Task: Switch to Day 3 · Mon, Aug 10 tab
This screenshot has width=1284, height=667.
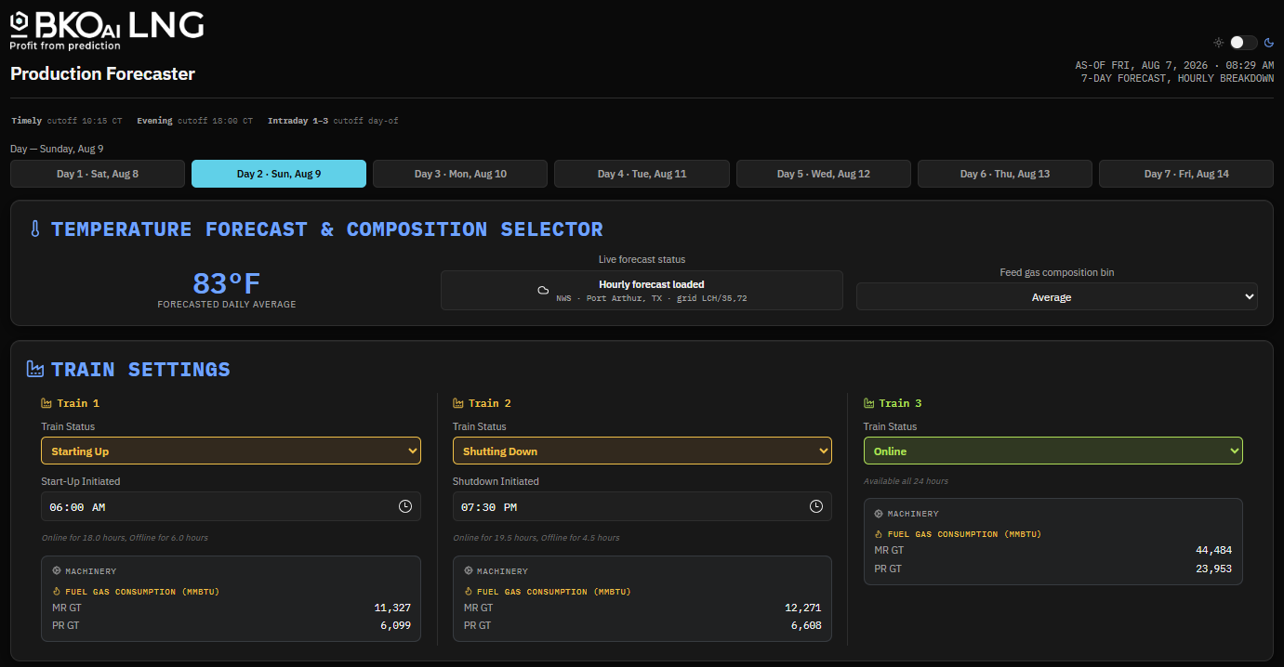Action: [460, 174]
